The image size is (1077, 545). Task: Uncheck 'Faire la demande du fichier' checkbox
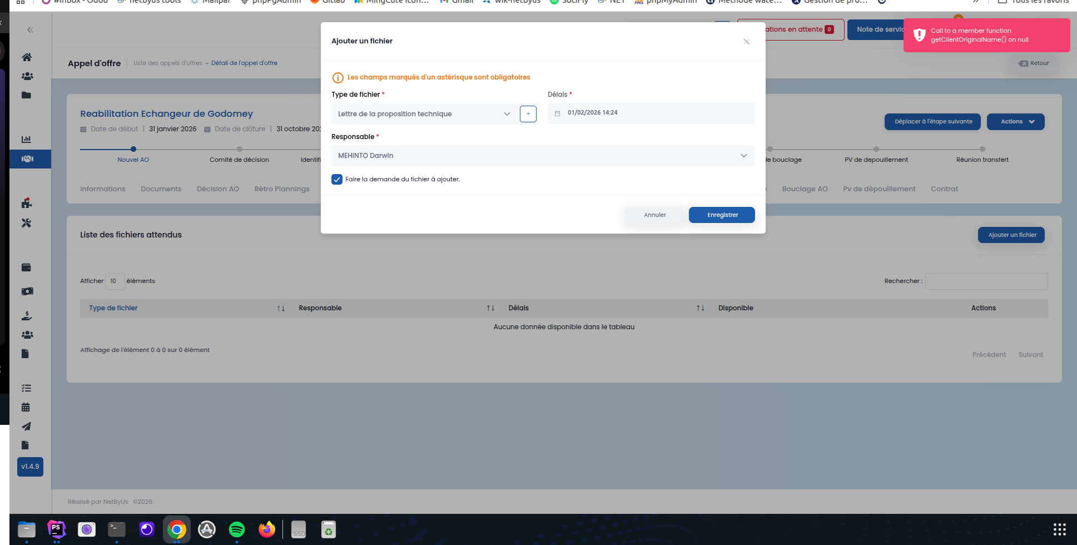(337, 179)
